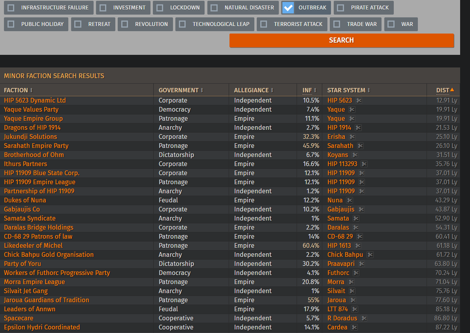Enable the Retreat checkbox
Image resolution: width=470 pixels, height=333 pixels.
click(x=78, y=24)
